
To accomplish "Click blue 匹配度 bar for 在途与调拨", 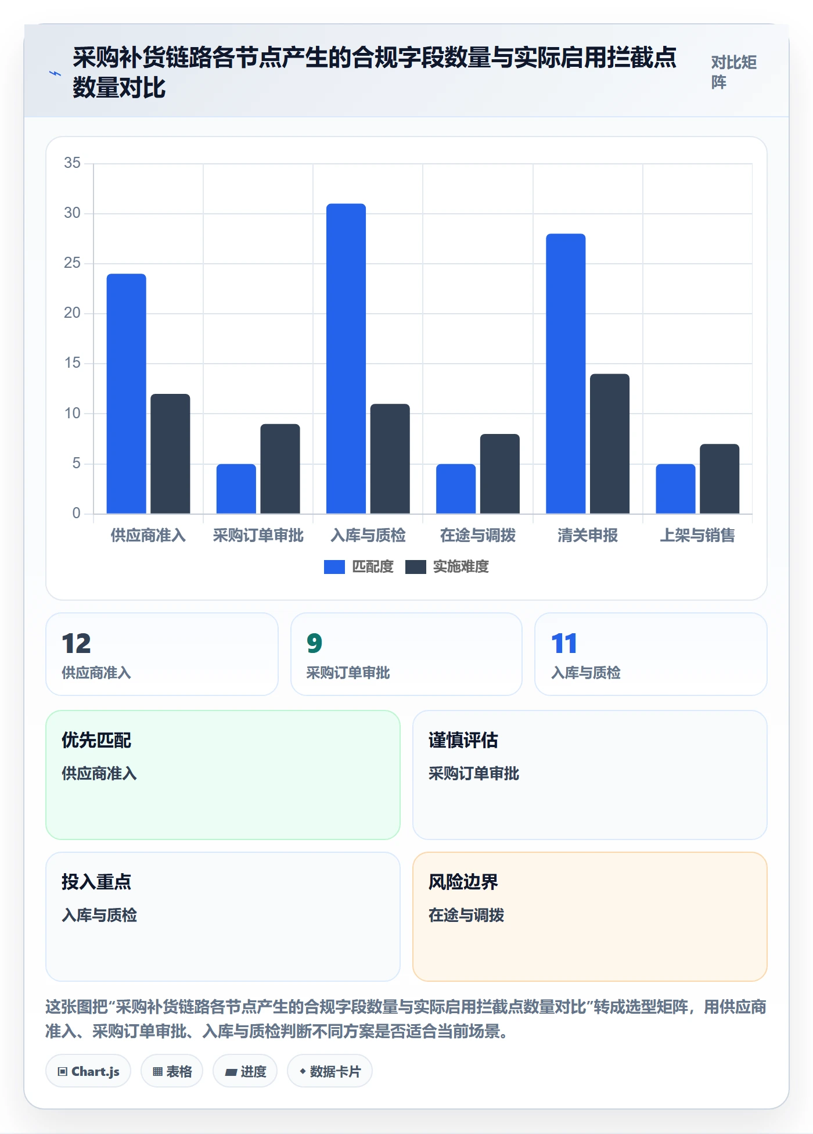I will click(x=456, y=489).
